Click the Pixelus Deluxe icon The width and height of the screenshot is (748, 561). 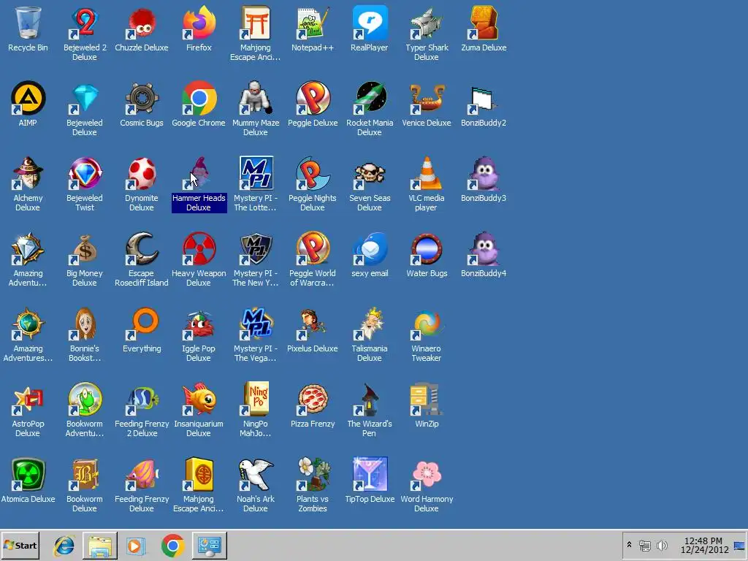(313, 324)
